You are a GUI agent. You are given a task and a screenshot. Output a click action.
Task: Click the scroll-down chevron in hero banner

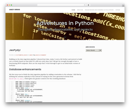[65, 37]
